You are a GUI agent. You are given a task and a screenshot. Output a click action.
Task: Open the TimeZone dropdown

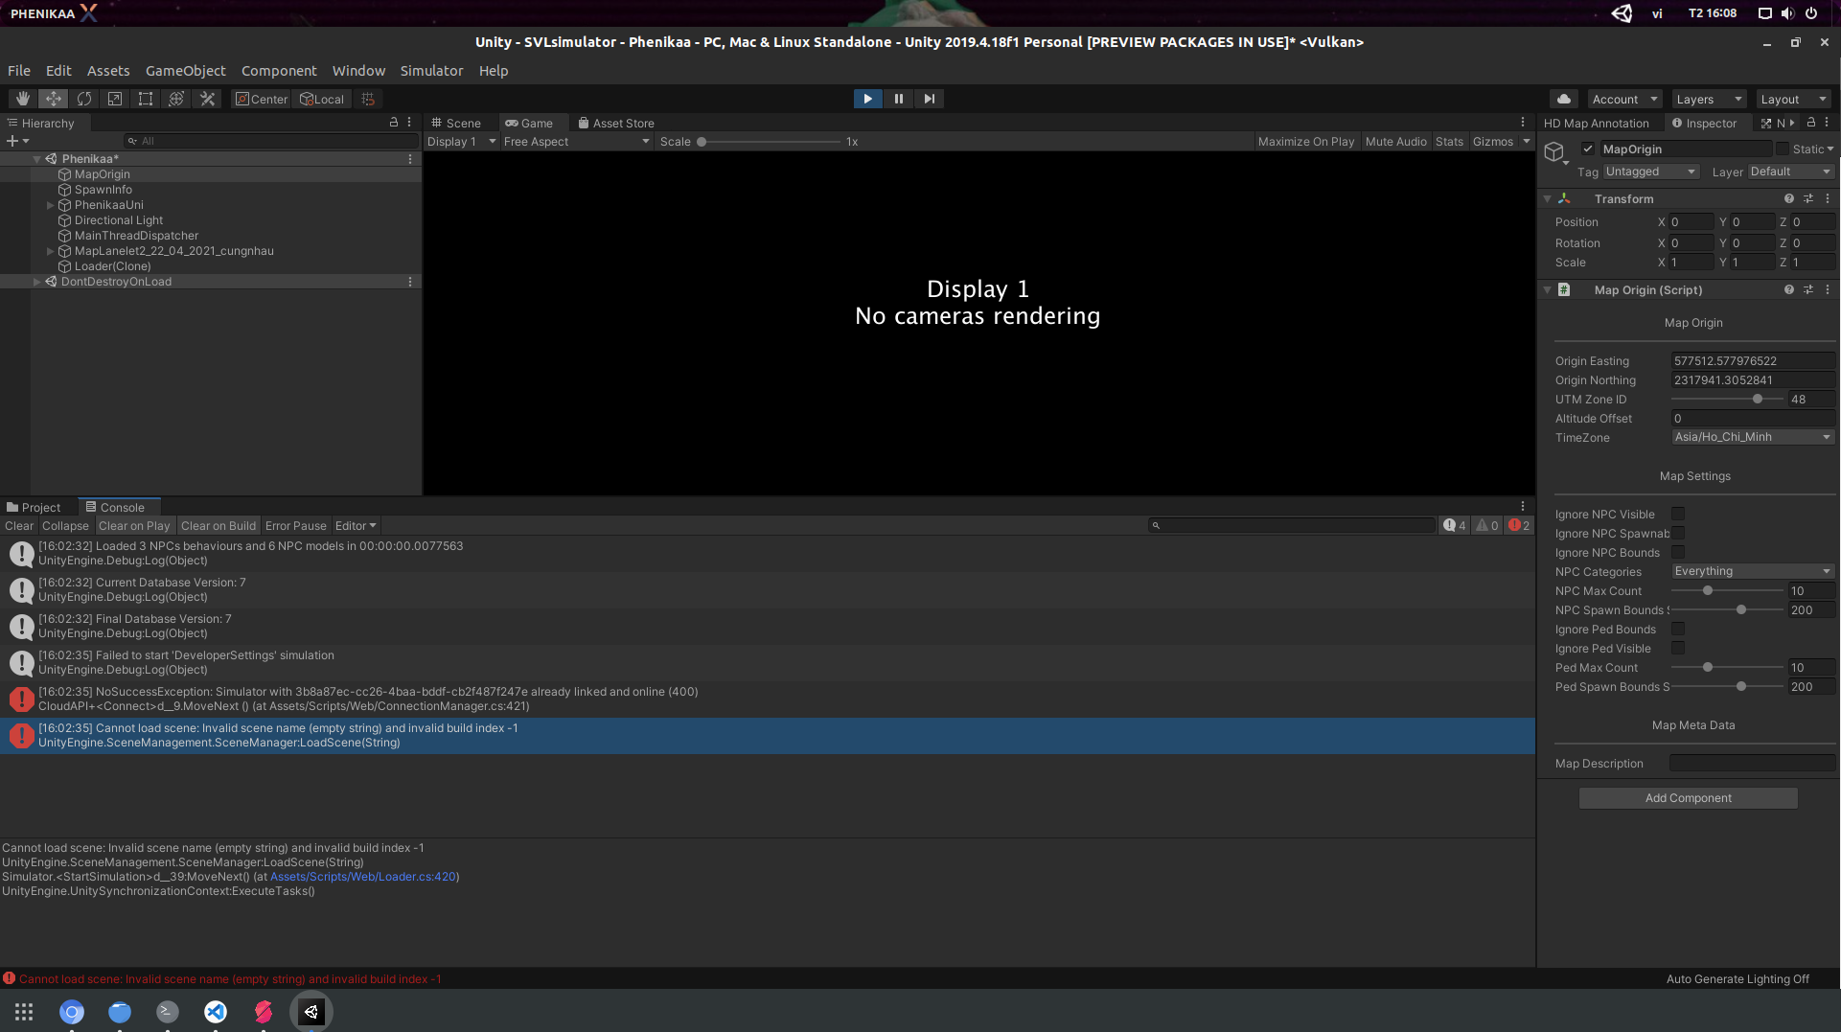[x=1752, y=437]
